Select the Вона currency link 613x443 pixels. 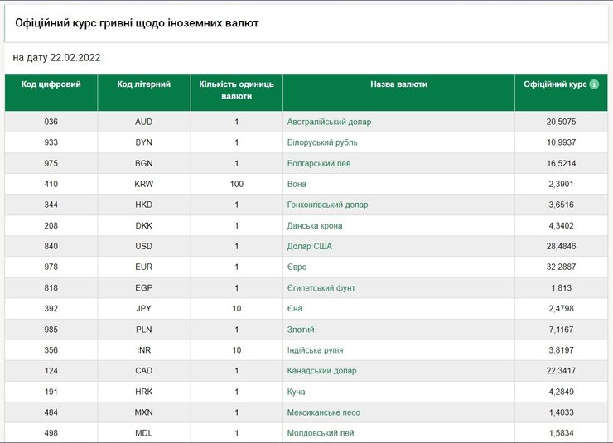pos(297,184)
